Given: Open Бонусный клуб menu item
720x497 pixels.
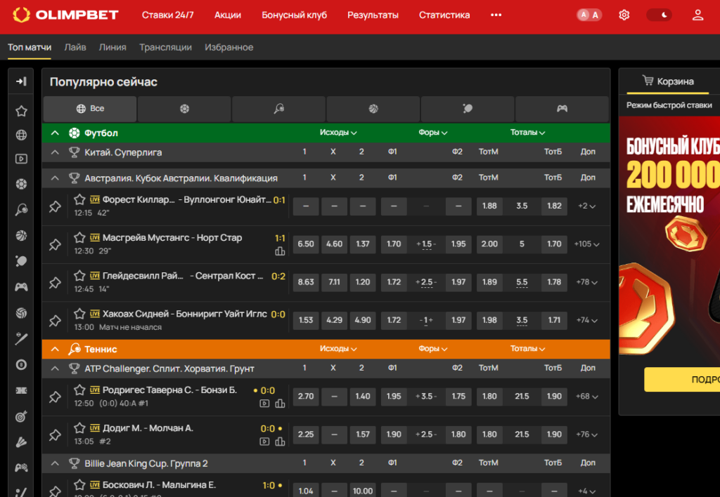Looking at the screenshot, I should coord(295,15).
